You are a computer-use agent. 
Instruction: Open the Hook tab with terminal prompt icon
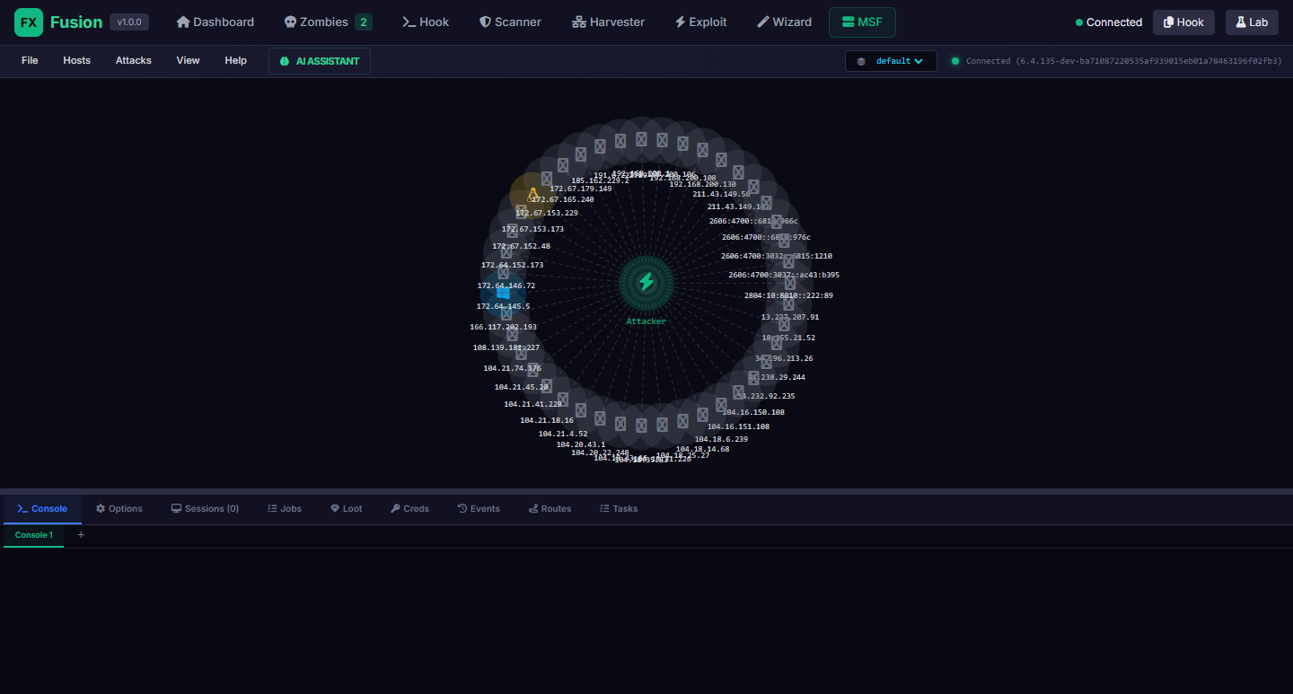426,22
